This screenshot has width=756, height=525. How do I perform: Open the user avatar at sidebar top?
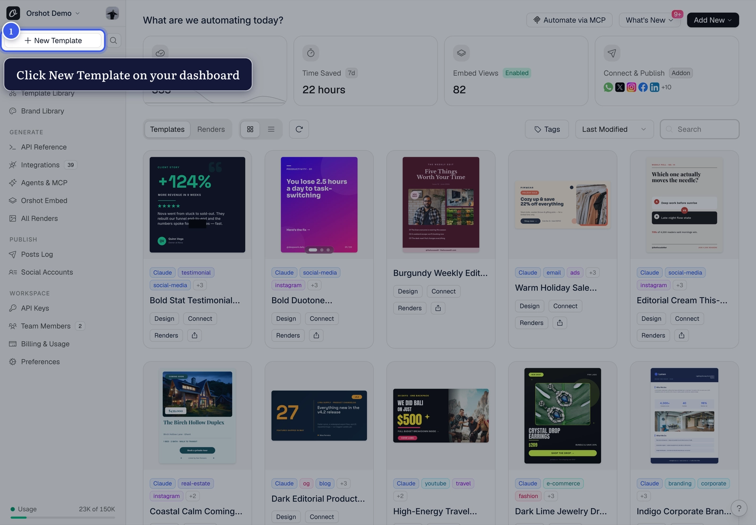pos(112,13)
